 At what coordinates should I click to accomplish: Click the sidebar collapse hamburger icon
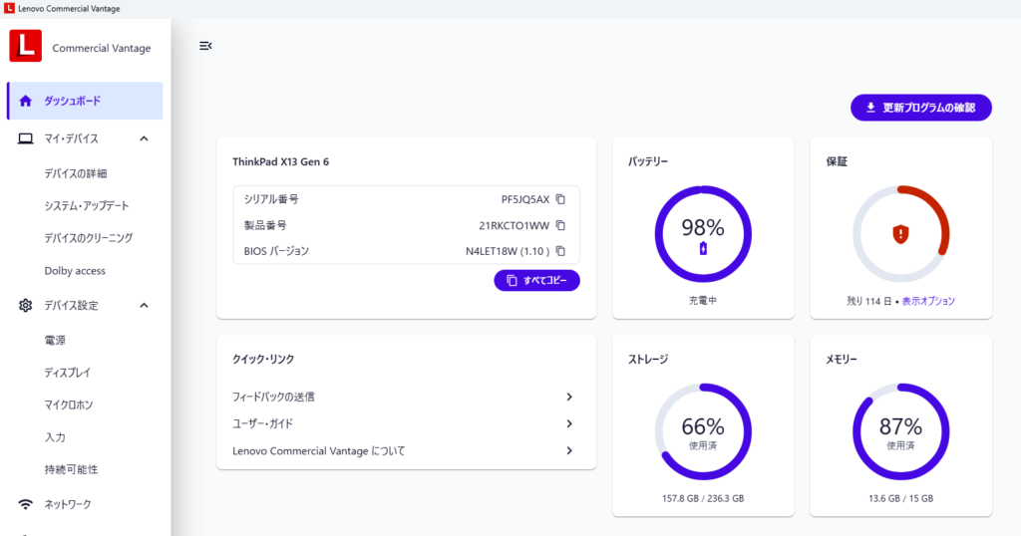point(205,46)
